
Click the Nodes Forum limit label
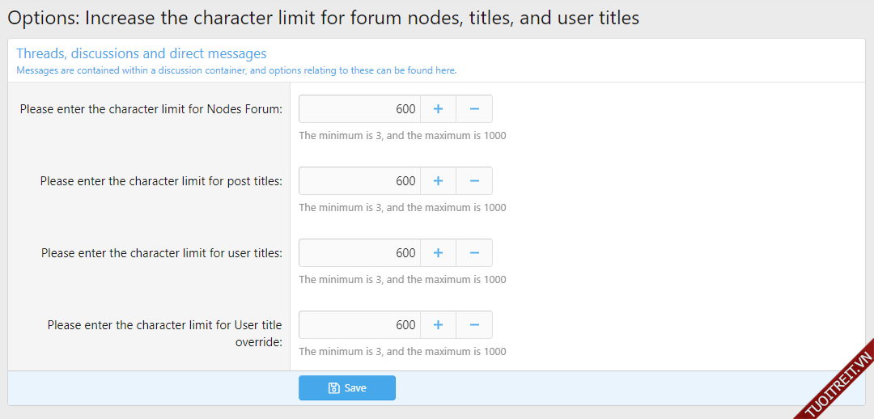(x=151, y=109)
